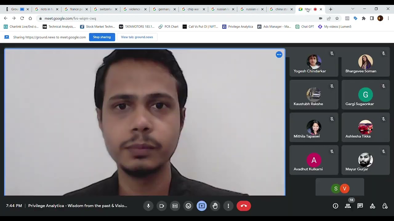Click the Stop sharing button

[x=102, y=37]
